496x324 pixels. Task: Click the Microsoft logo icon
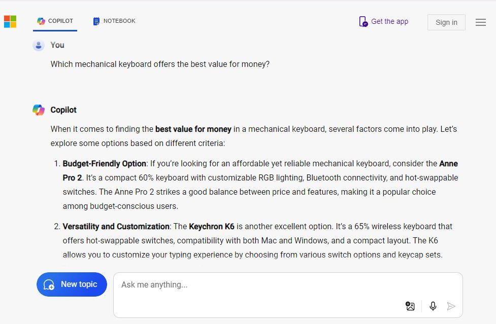pyautogui.click(x=10, y=22)
